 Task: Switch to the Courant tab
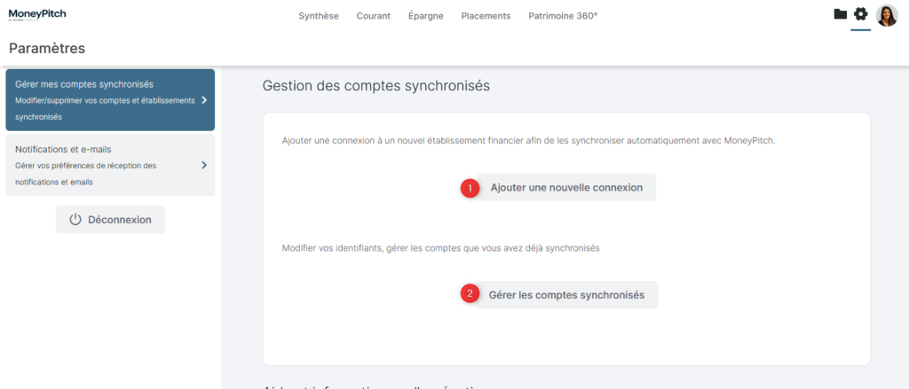coord(373,16)
